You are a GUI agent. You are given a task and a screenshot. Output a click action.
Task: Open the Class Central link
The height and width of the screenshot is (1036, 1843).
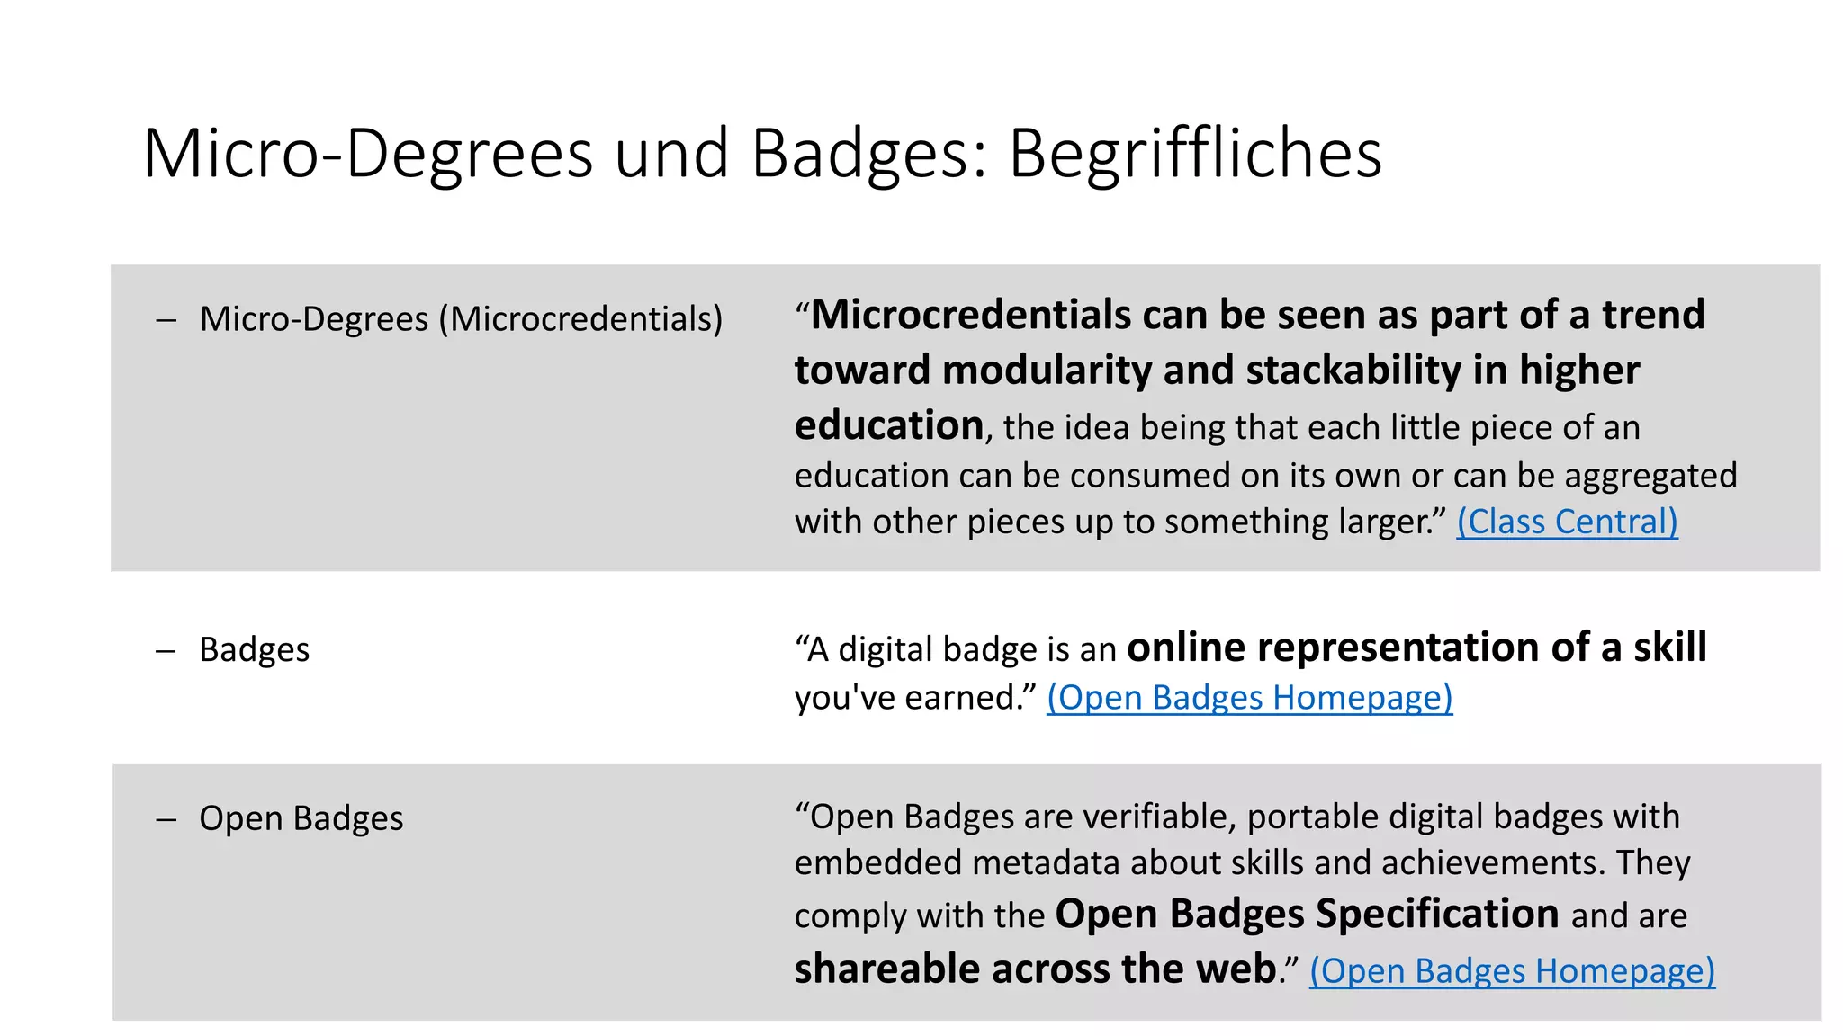pyautogui.click(x=1567, y=522)
